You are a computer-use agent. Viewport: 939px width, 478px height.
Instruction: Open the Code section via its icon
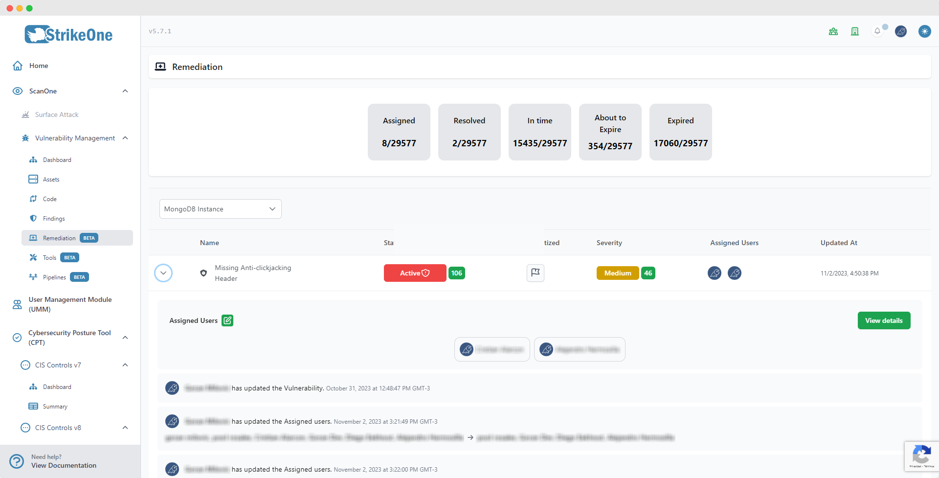[33, 199]
